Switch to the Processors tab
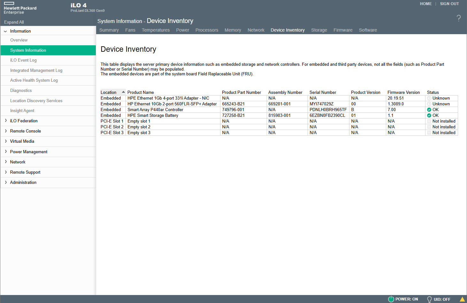 (x=207, y=30)
